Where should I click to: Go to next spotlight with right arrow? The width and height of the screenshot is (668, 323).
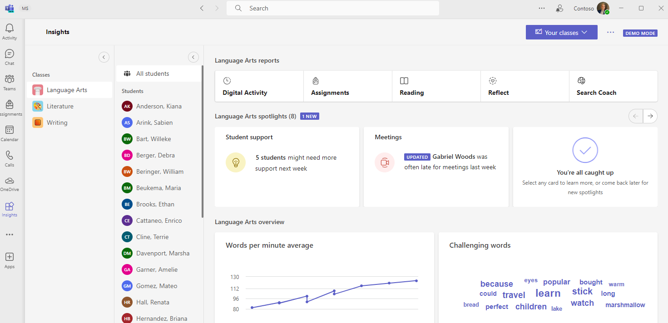coord(650,116)
